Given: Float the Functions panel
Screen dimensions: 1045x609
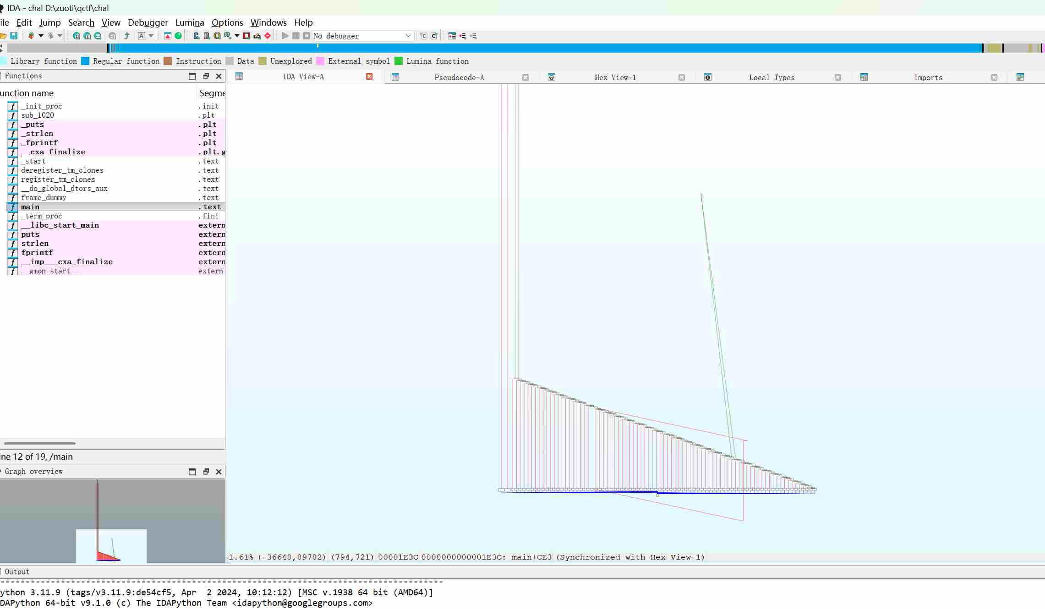Looking at the screenshot, I should click(x=206, y=76).
